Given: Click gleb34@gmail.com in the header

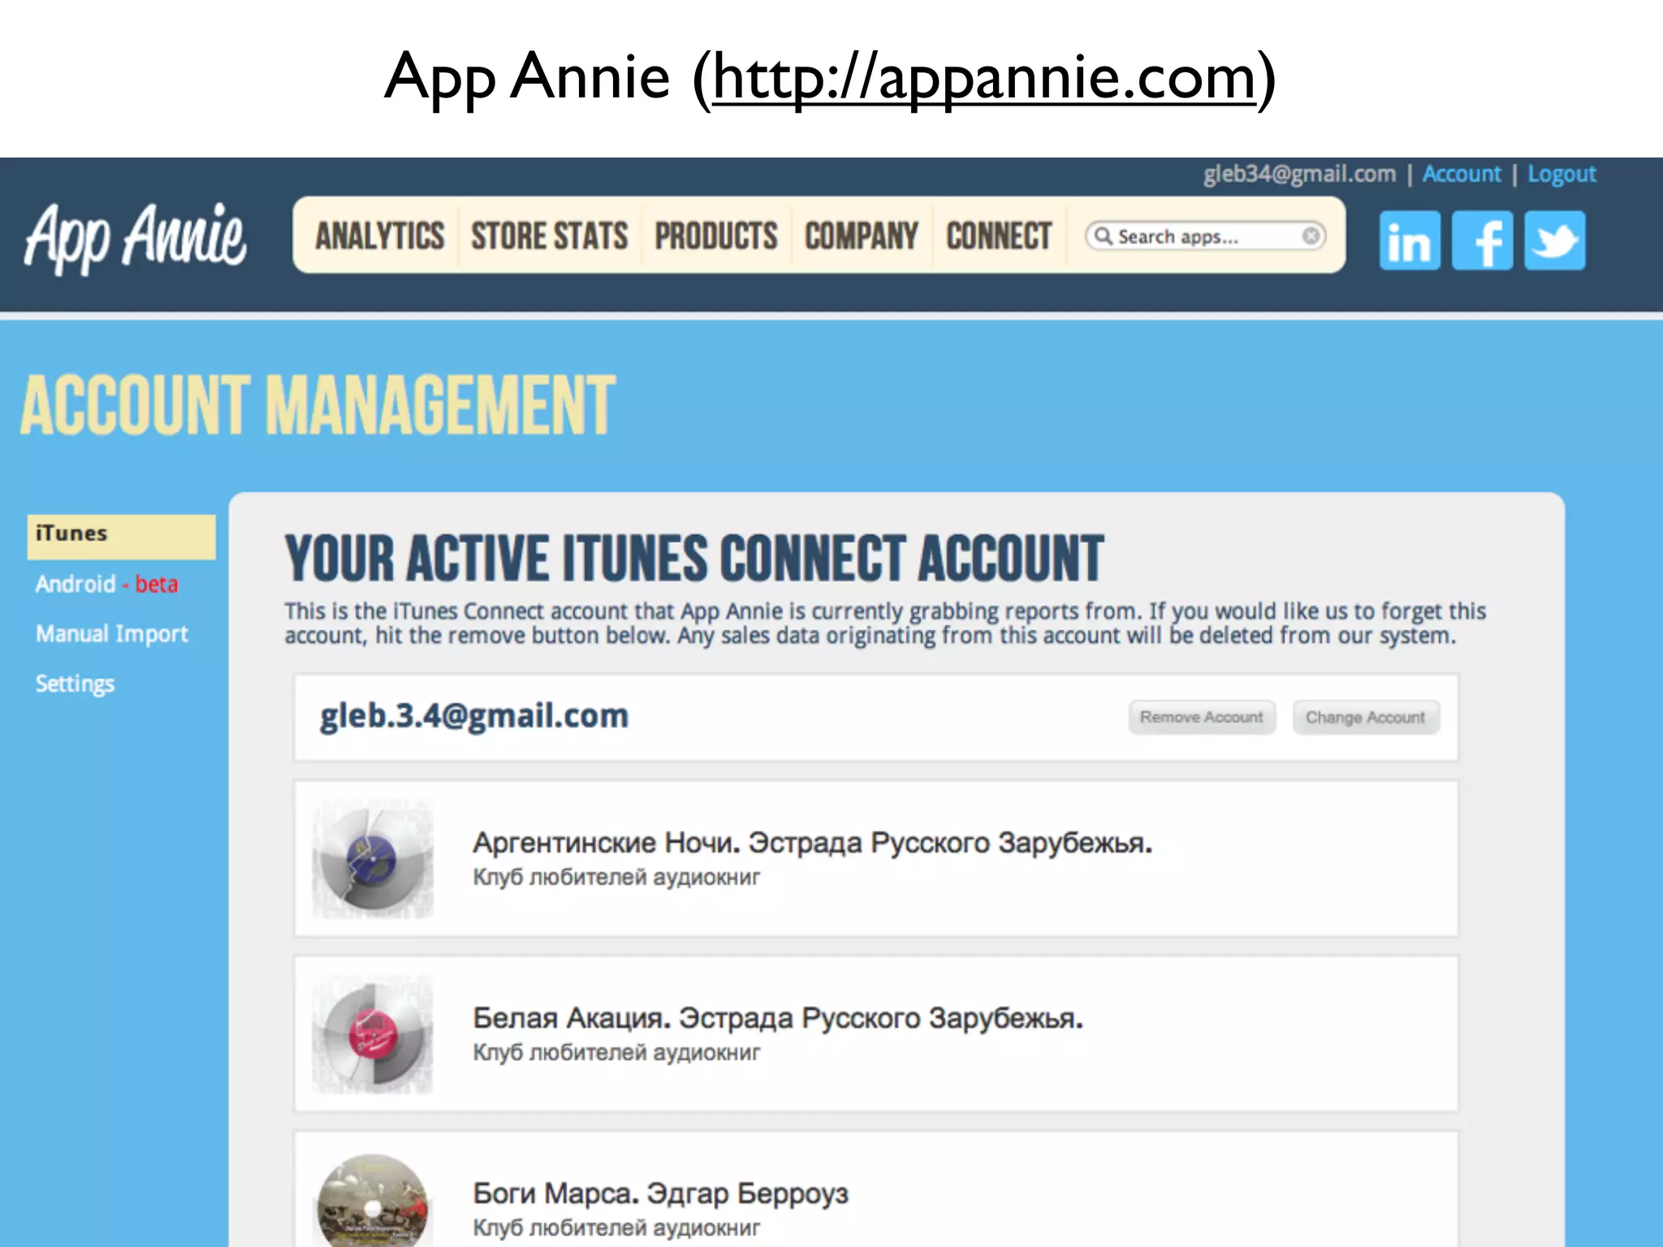Looking at the screenshot, I should (1299, 174).
